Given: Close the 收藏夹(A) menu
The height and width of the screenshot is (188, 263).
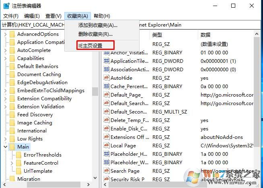Looking at the screenshot, I should (x=78, y=16).
